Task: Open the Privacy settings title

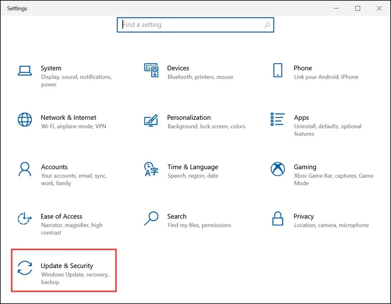Action: click(303, 217)
